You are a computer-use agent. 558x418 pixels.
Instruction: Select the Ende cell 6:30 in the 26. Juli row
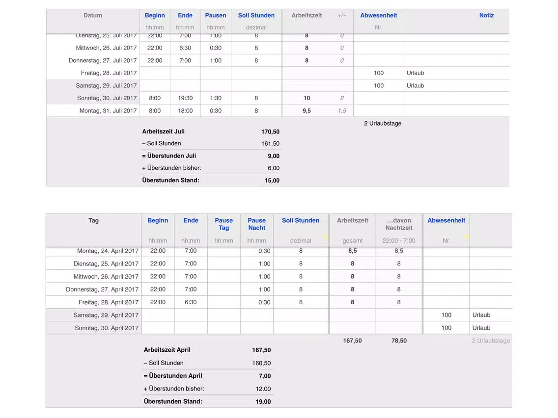pyautogui.click(x=185, y=48)
